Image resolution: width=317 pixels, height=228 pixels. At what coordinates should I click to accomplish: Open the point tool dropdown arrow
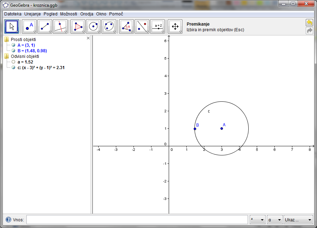34,31
